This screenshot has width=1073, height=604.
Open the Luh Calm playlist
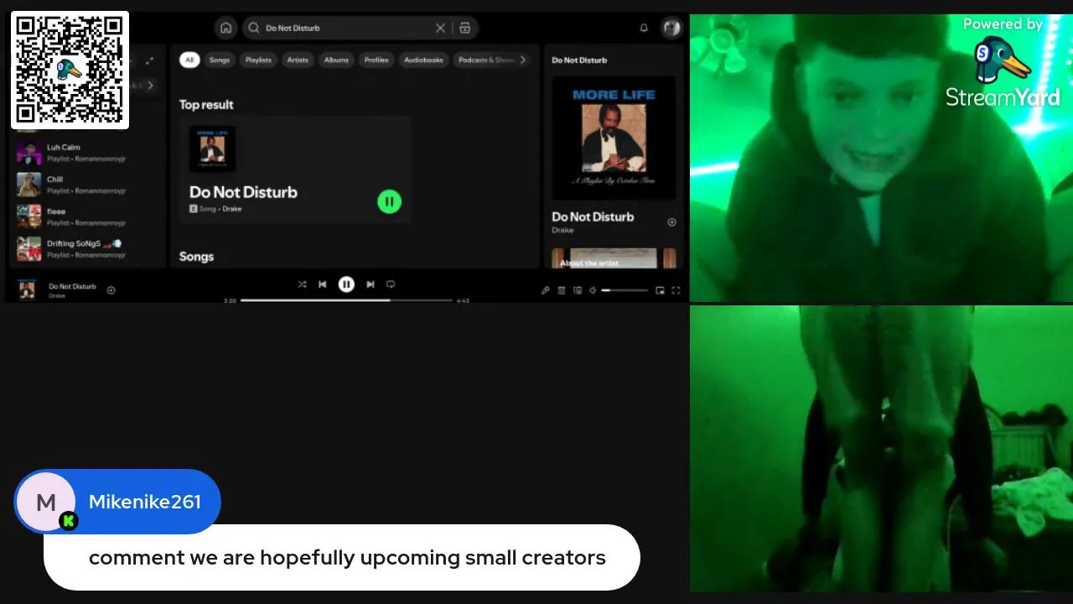[x=87, y=152]
